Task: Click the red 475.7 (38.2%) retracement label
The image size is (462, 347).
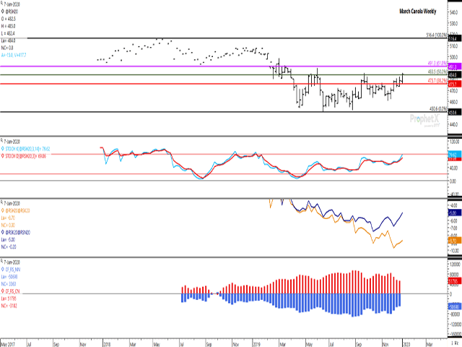Action: (x=437, y=80)
